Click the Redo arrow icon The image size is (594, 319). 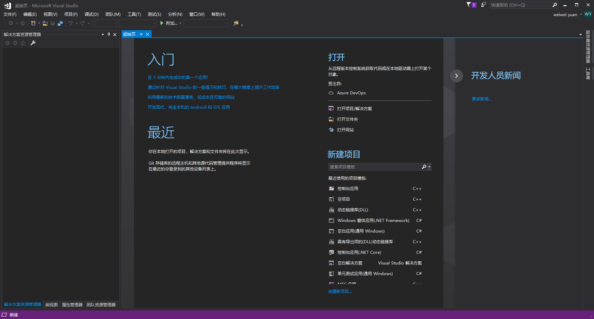pos(82,23)
